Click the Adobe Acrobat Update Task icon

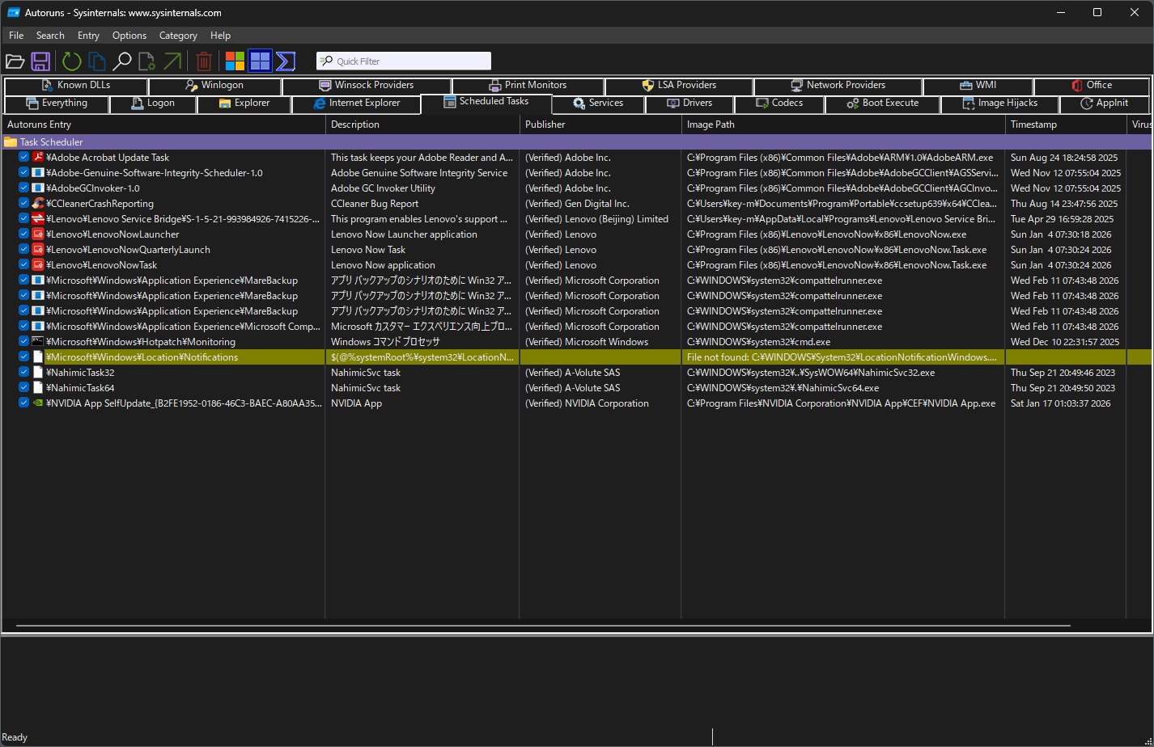(38, 158)
